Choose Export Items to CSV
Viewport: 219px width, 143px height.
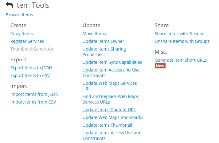point(30,76)
